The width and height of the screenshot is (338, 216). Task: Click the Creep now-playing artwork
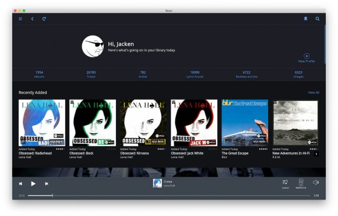coord(157,183)
